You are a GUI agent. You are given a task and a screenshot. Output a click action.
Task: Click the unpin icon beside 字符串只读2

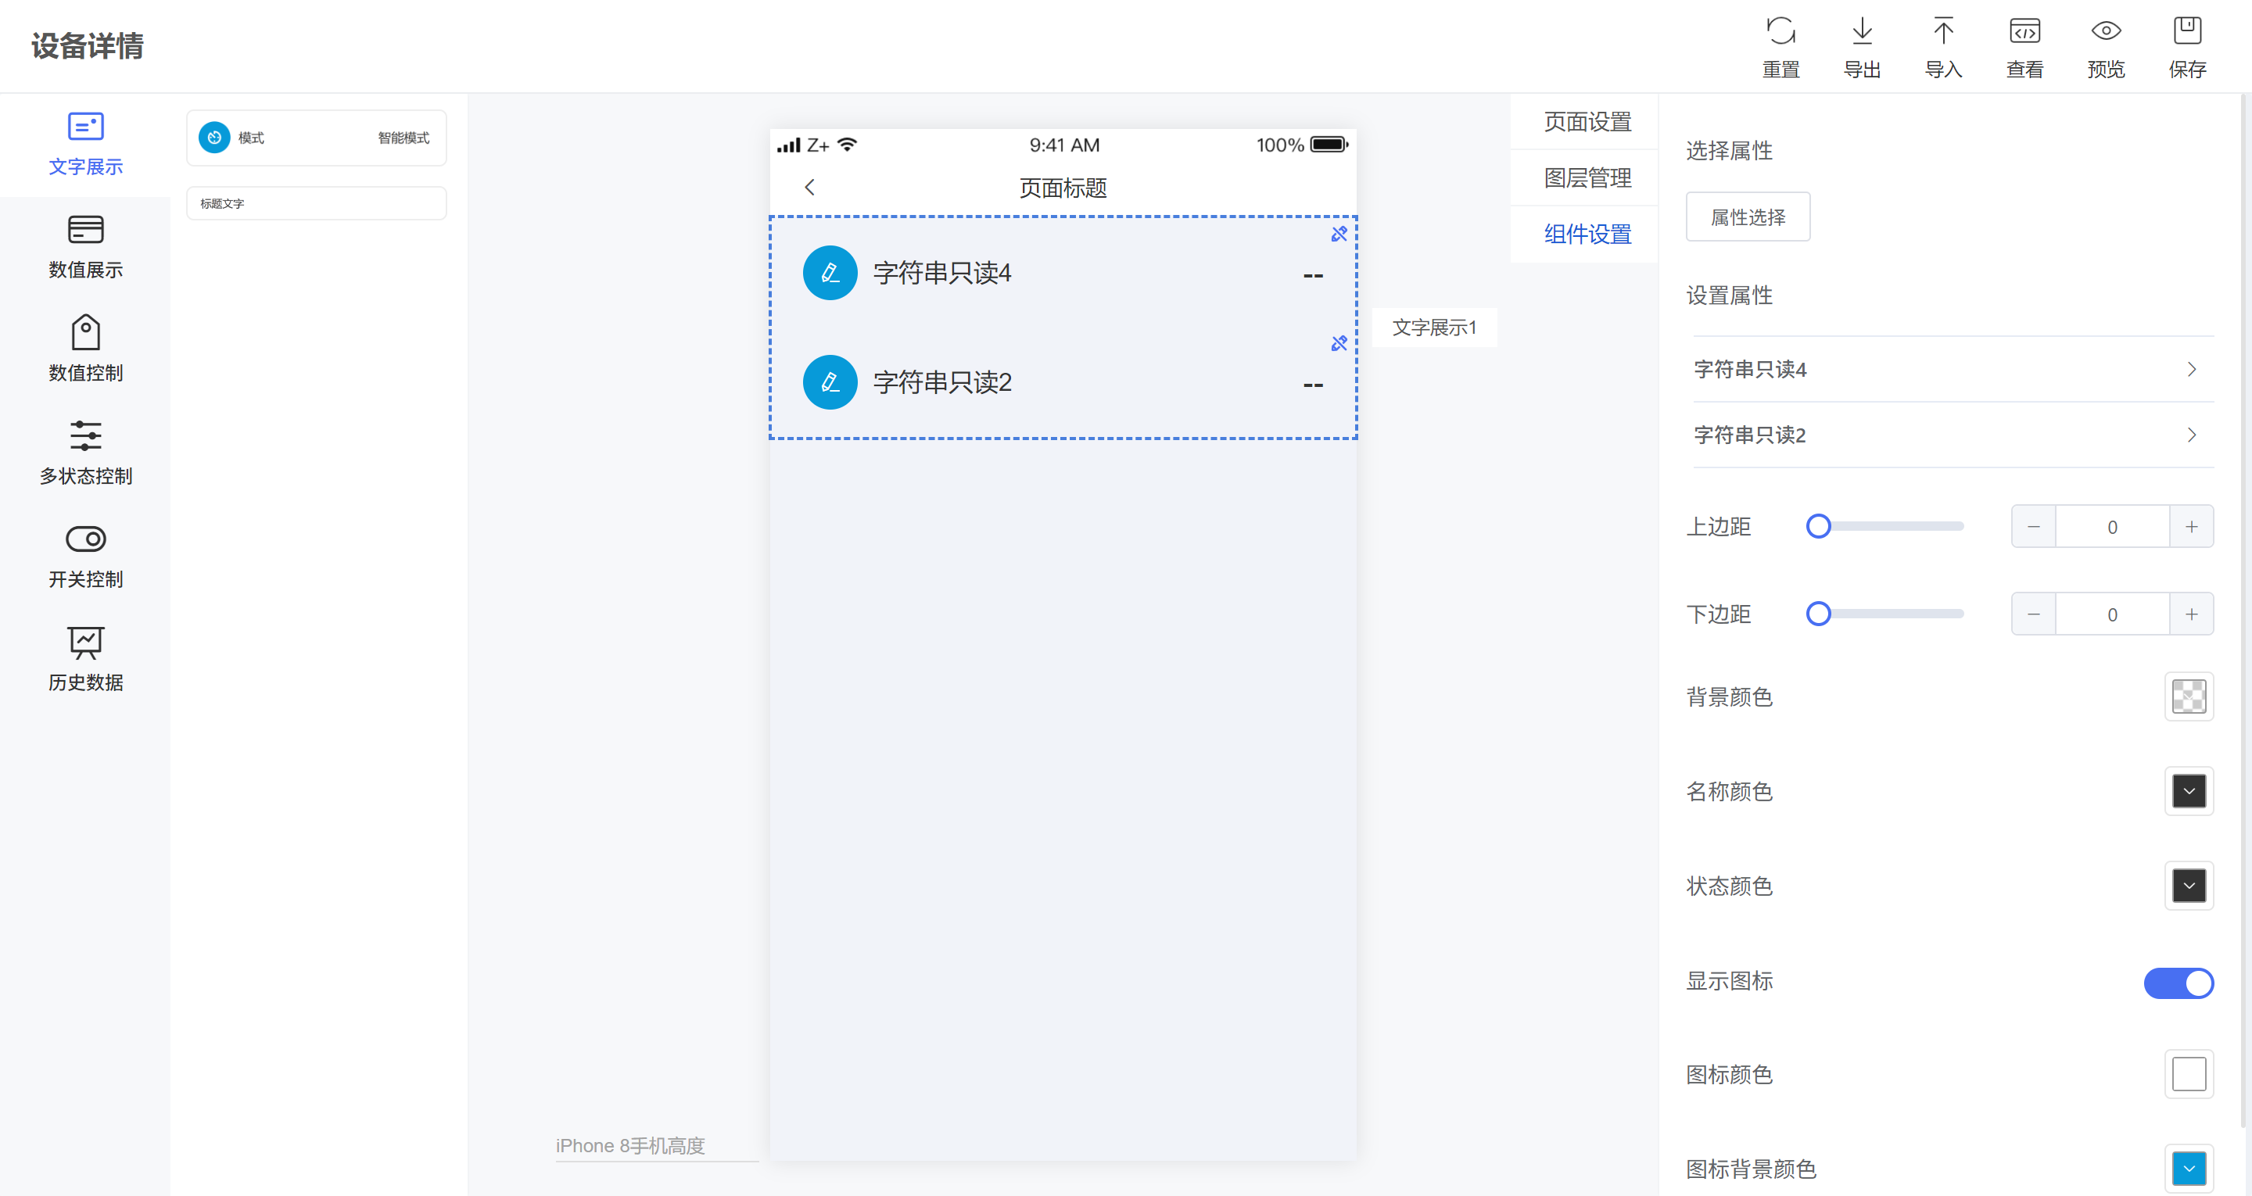(1339, 342)
